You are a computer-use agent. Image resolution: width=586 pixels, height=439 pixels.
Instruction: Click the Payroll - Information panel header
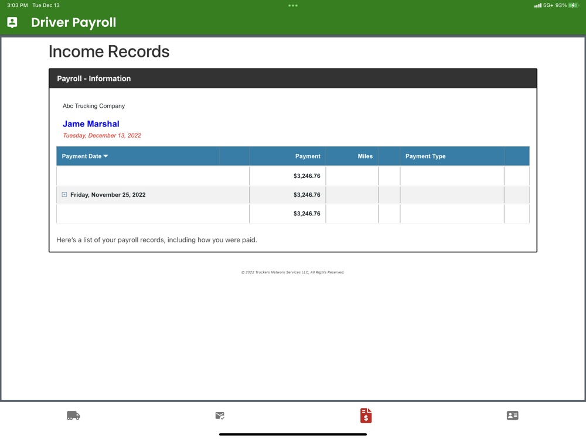293,78
